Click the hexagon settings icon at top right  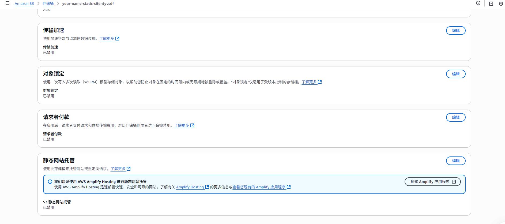pyautogui.click(x=501, y=4)
